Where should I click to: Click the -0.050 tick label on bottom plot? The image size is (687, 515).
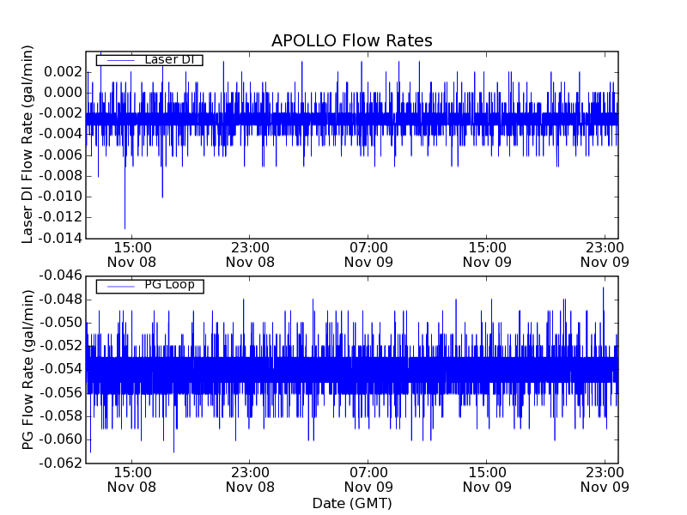tap(60, 324)
